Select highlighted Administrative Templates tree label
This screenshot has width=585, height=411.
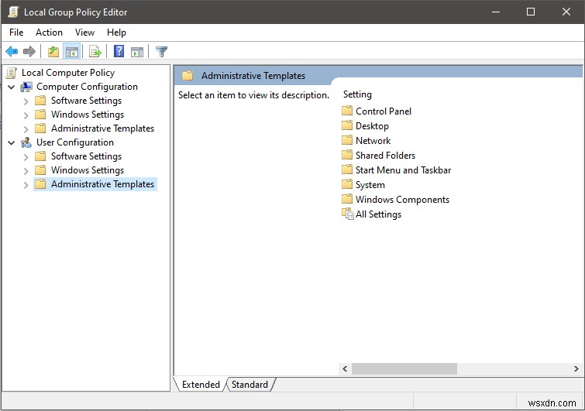pyautogui.click(x=102, y=184)
